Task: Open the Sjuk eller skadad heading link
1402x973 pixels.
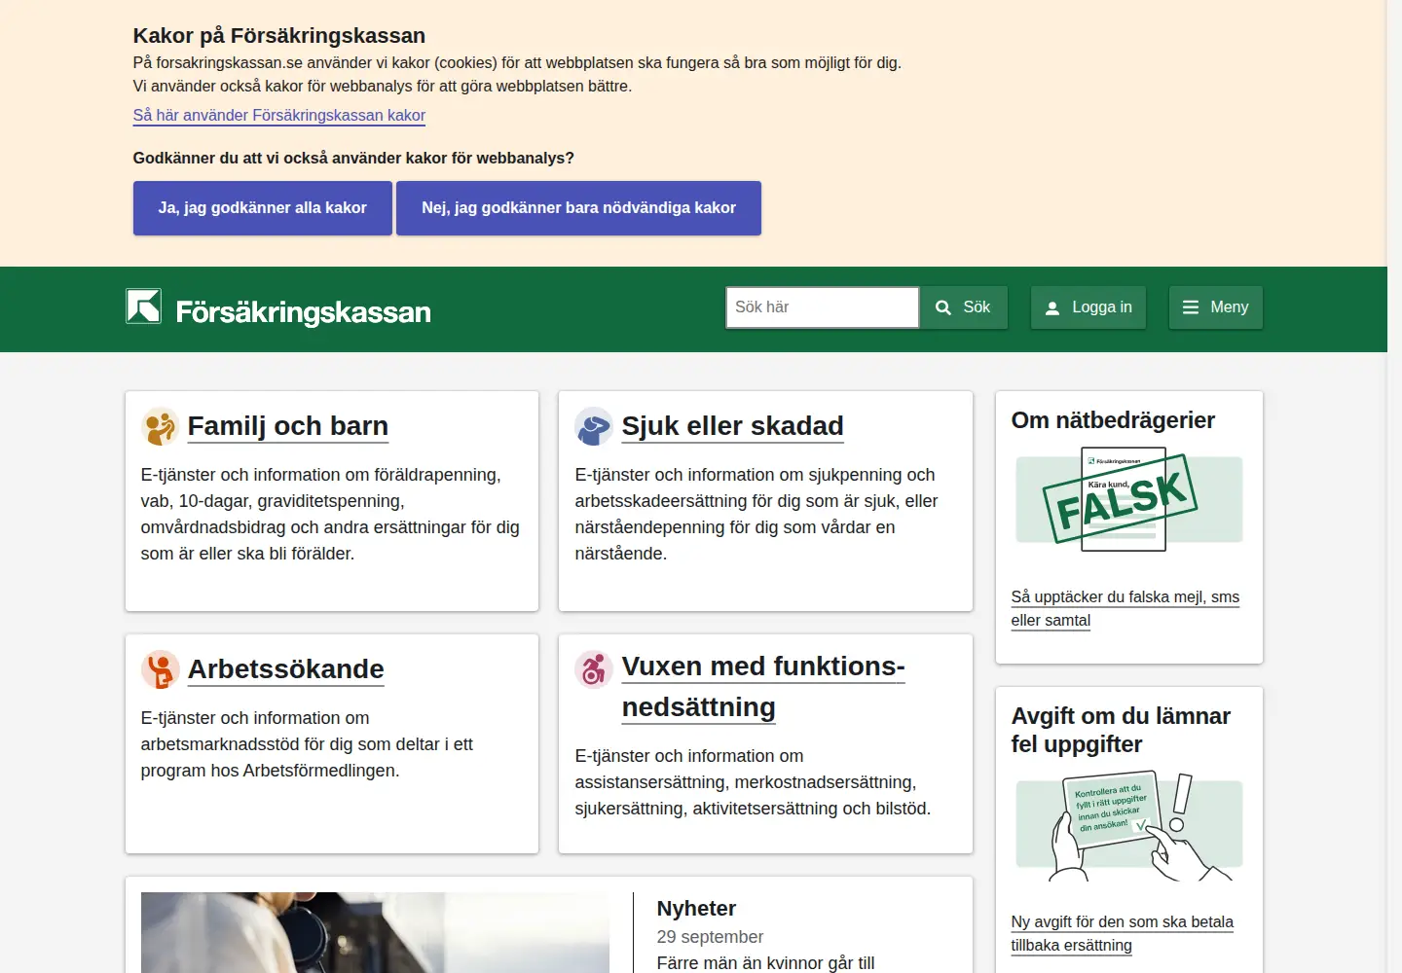Action: [732, 426]
